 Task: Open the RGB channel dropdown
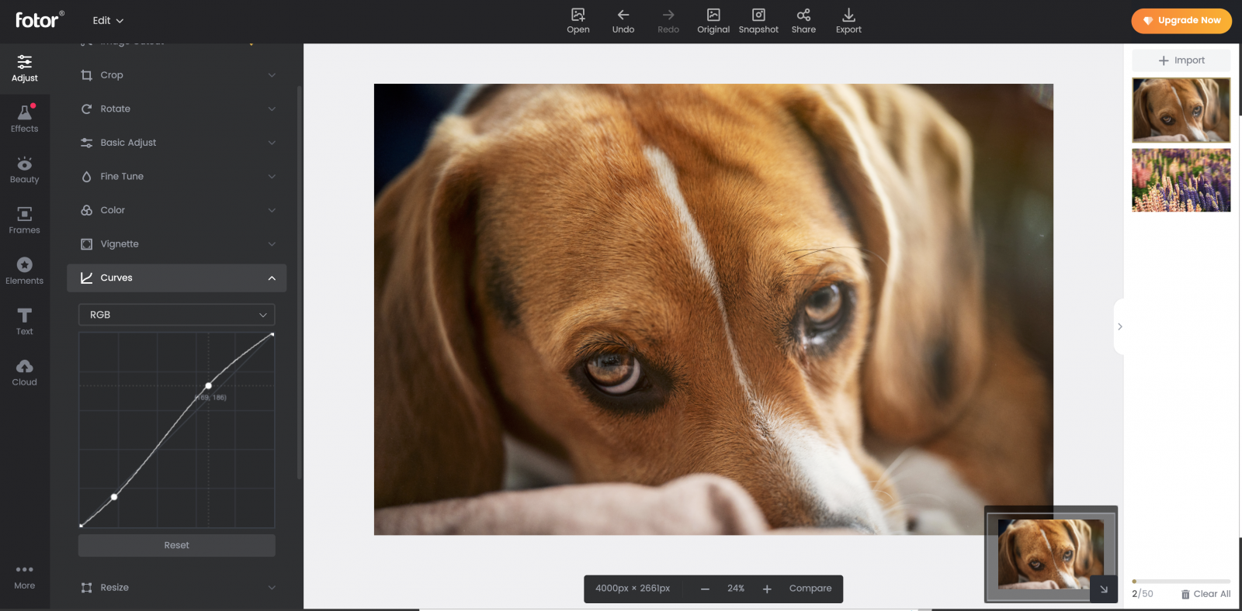pyautogui.click(x=177, y=315)
